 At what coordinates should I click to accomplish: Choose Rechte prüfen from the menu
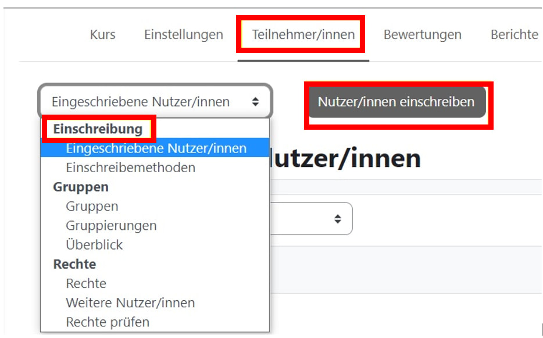tap(109, 322)
